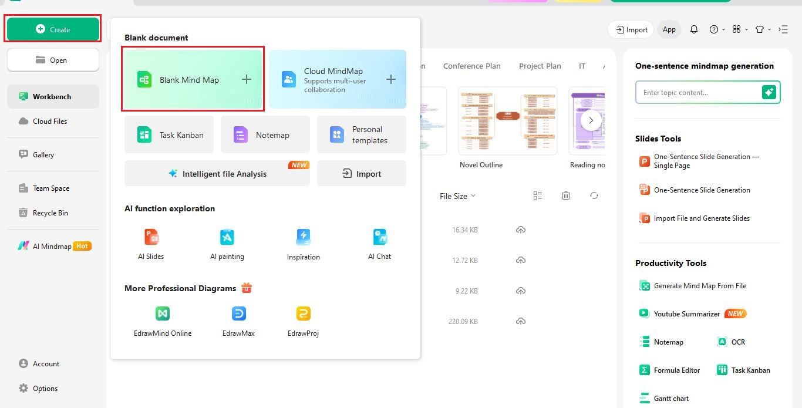Open the Formula Editor tool
This screenshot has height=408, width=802.
tap(669, 370)
